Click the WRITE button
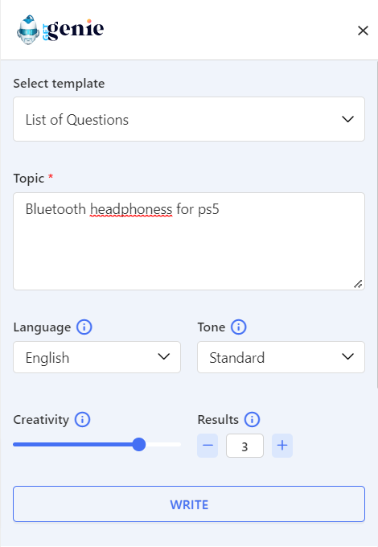Viewport: 378px width, 547px height. coord(189,504)
